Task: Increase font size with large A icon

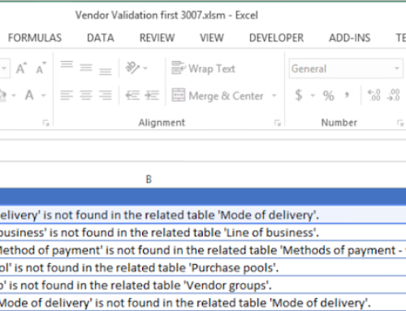Action: click(x=21, y=68)
